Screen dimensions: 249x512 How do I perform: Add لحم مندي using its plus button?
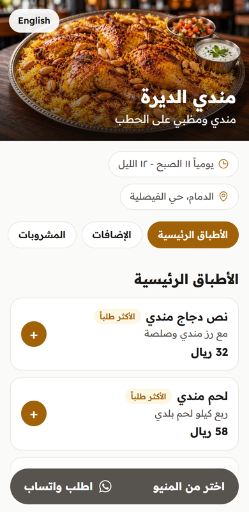click(x=34, y=413)
